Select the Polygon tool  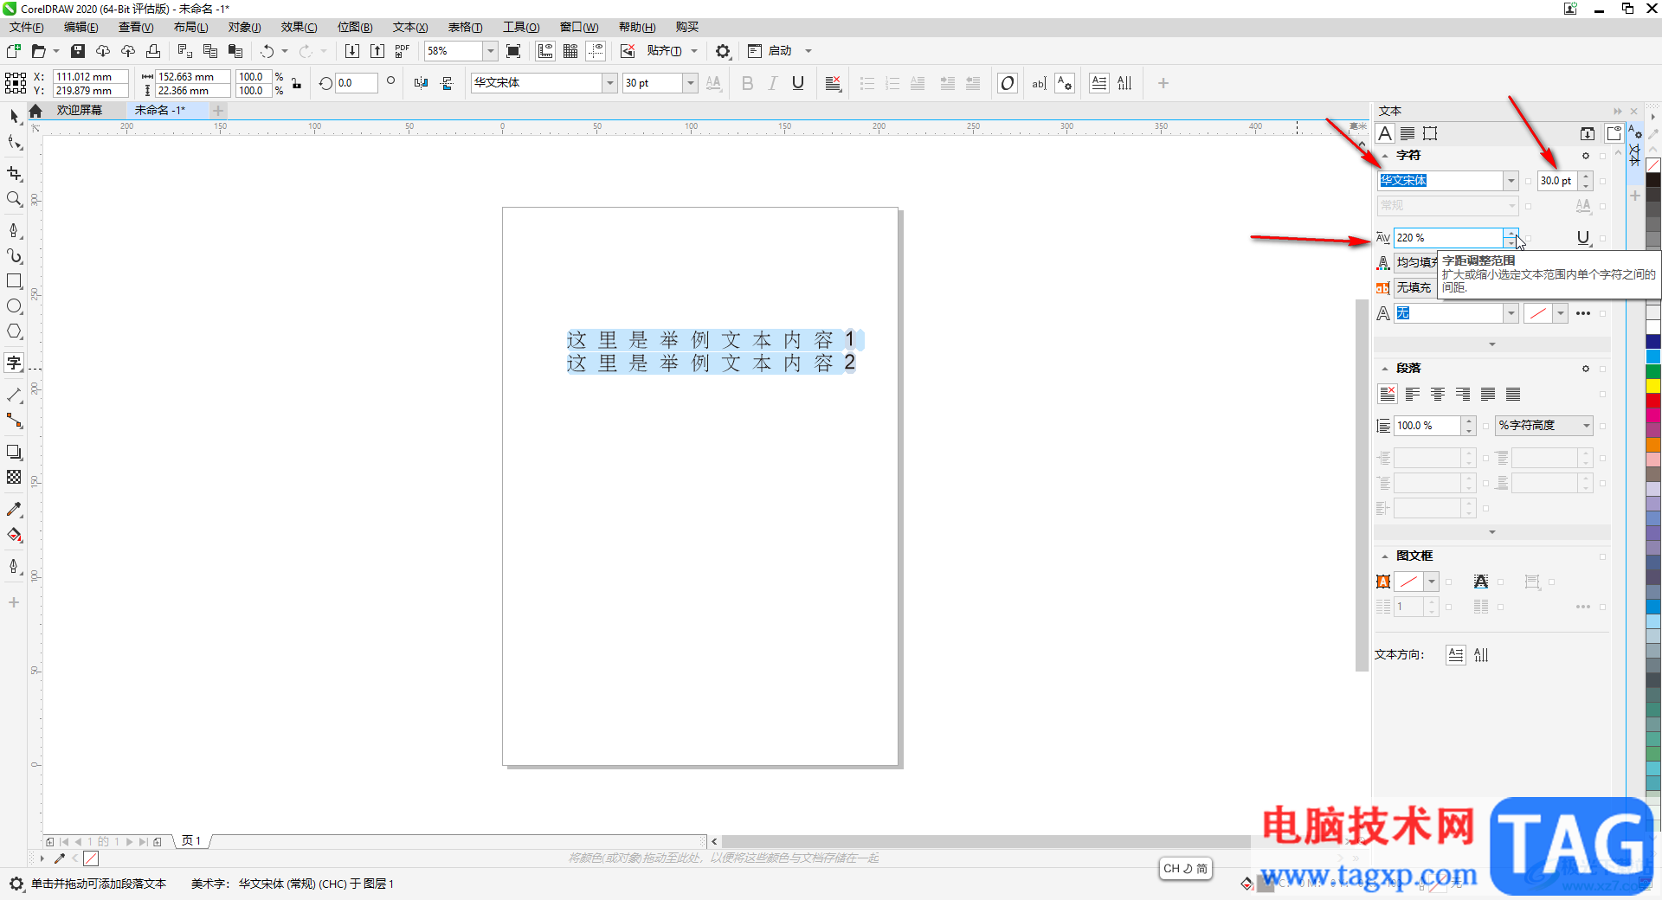coord(14,331)
